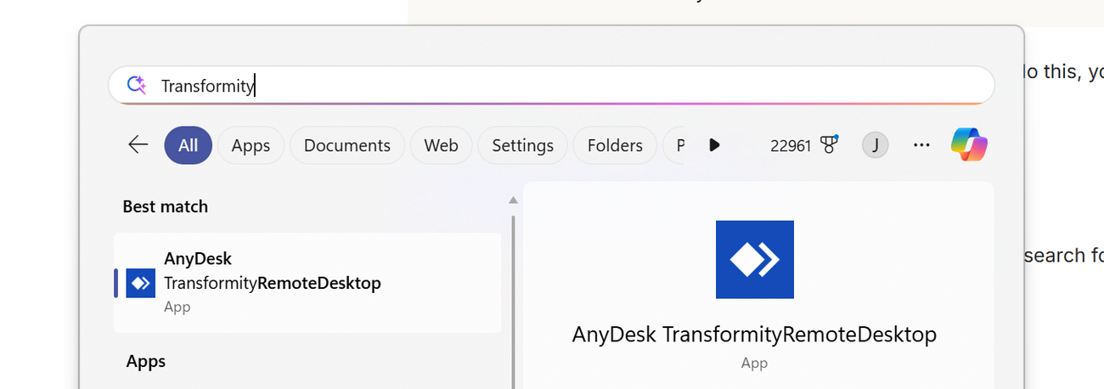The width and height of the screenshot is (1104, 389).
Task: Open the 22961 rewards points
Action: 791,145
